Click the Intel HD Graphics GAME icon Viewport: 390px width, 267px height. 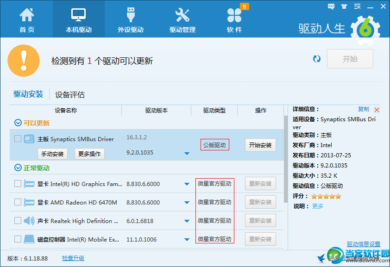(29, 184)
